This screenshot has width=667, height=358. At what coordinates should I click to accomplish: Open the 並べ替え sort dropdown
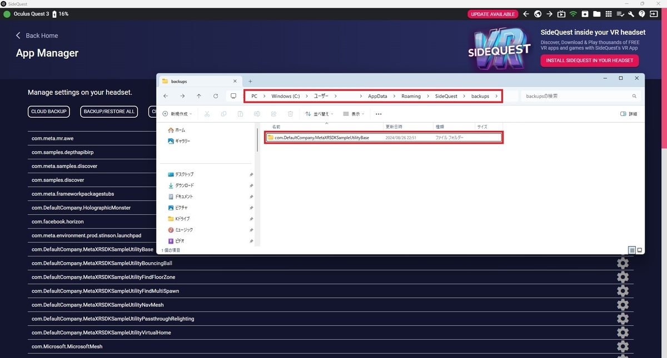(x=319, y=114)
